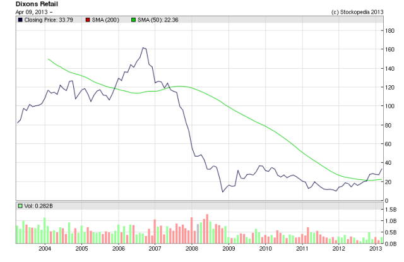Click the 'SMA (200)' legend label

click(x=105, y=20)
